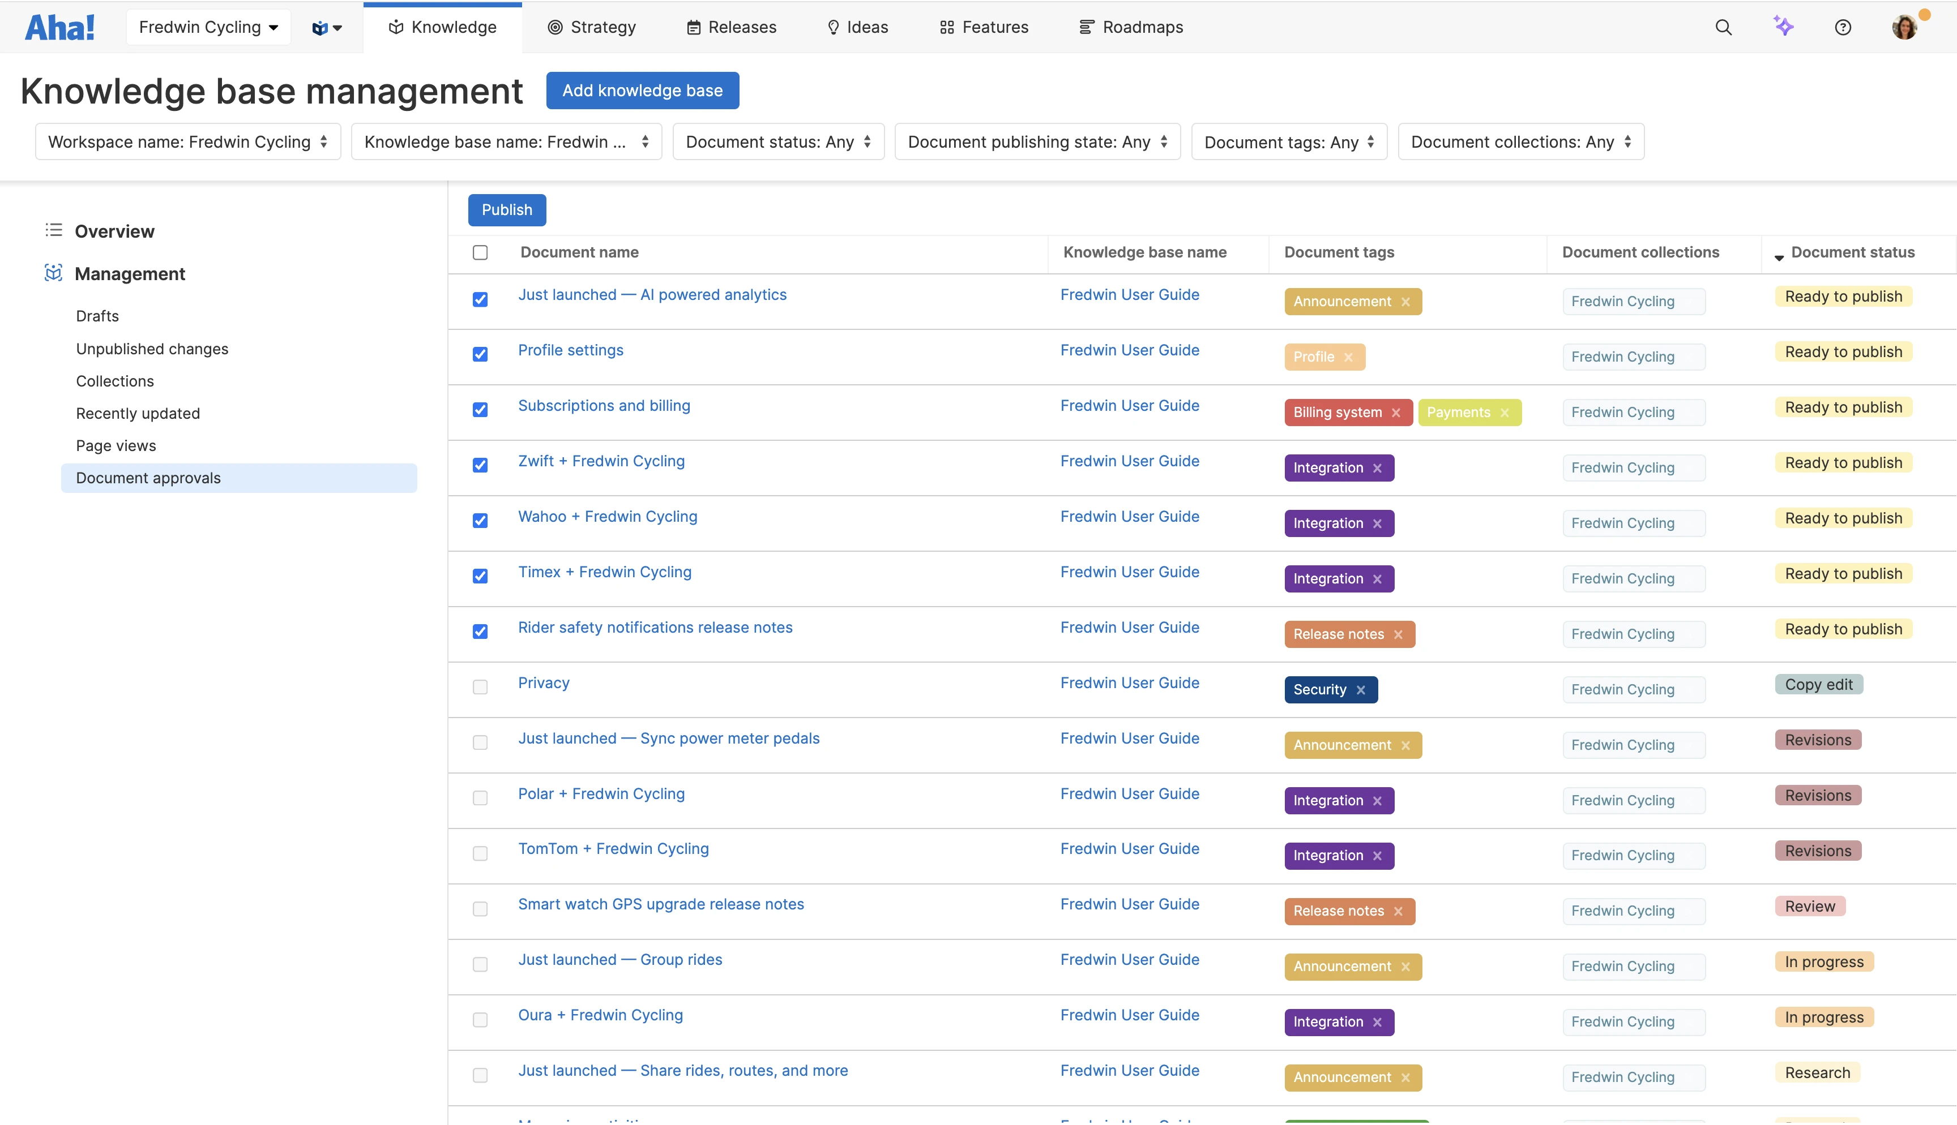Remove the Security tag from Privacy

coord(1361,690)
